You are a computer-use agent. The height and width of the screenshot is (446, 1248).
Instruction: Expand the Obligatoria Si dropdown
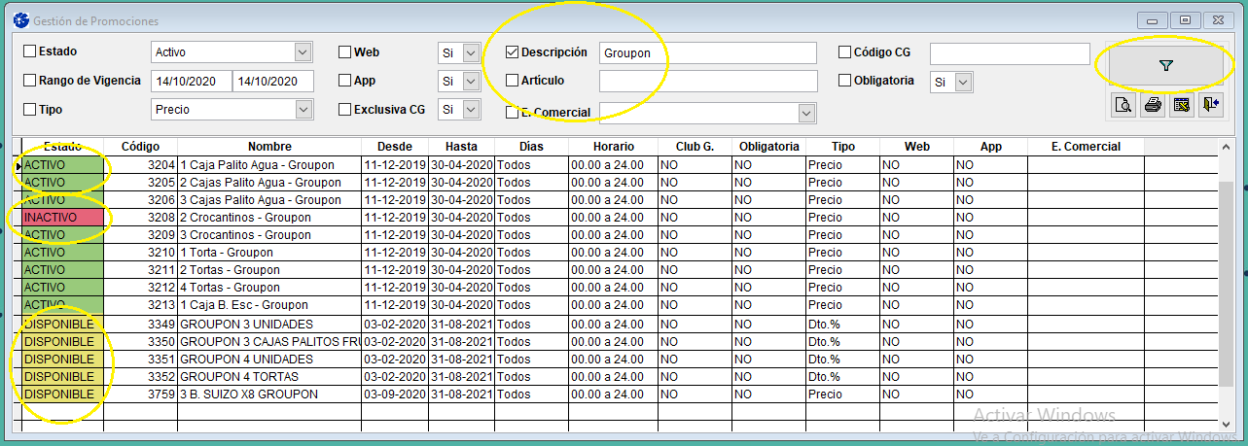(963, 83)
